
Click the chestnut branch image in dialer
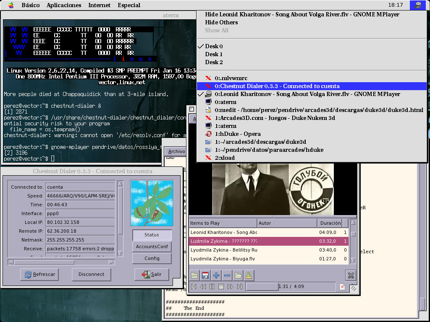coord(152,203)
